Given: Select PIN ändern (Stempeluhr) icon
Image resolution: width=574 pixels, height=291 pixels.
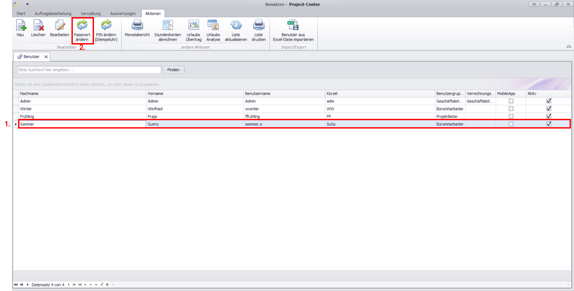Looking at the screenshot, I should (x=106, y=26).
